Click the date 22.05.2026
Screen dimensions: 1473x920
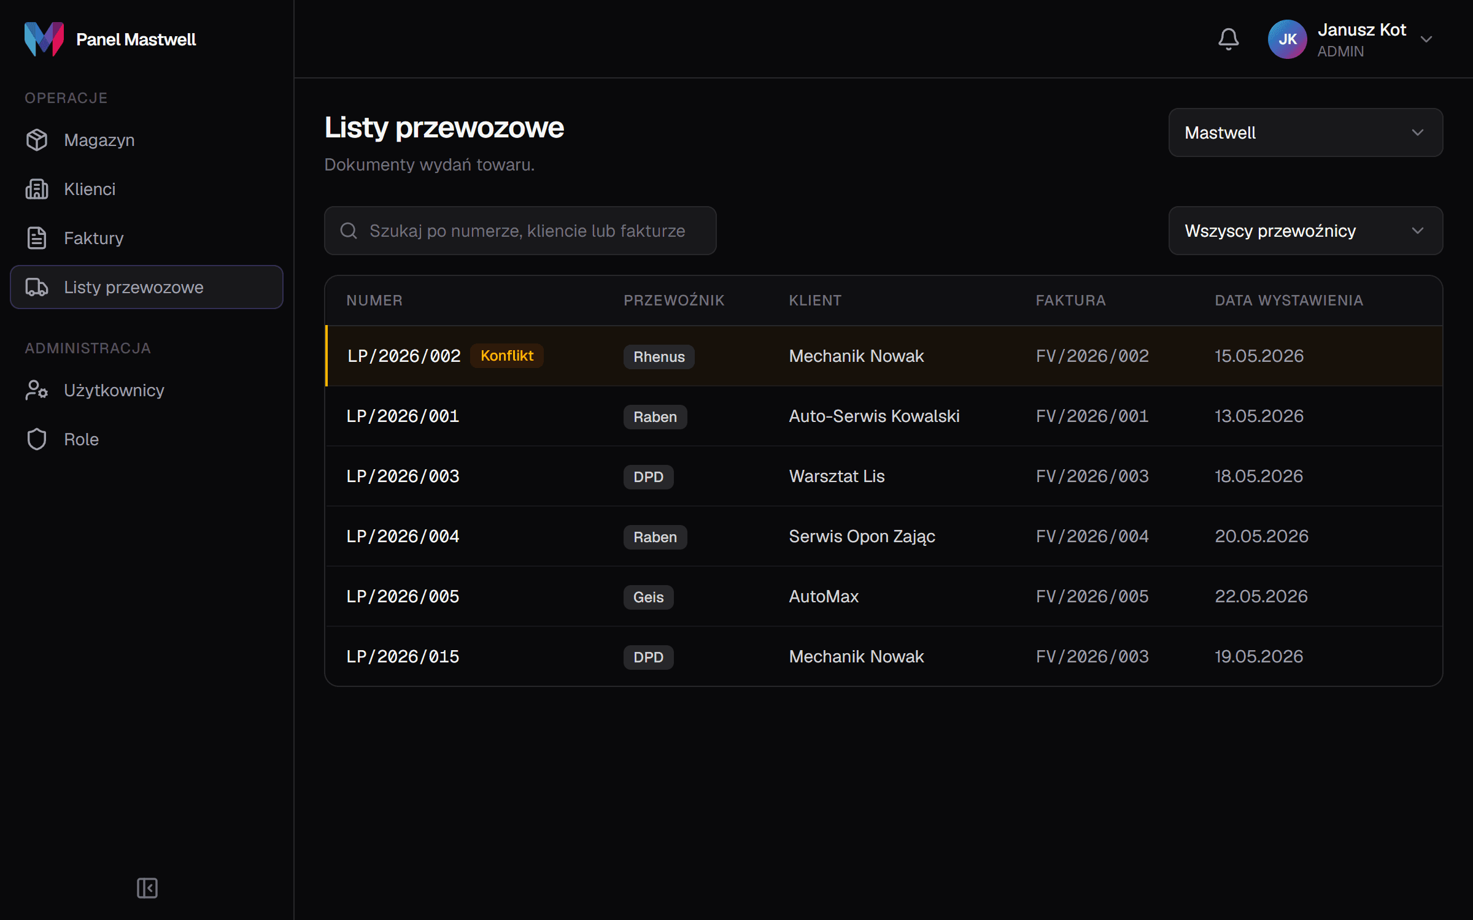(x=1261, y=597)
